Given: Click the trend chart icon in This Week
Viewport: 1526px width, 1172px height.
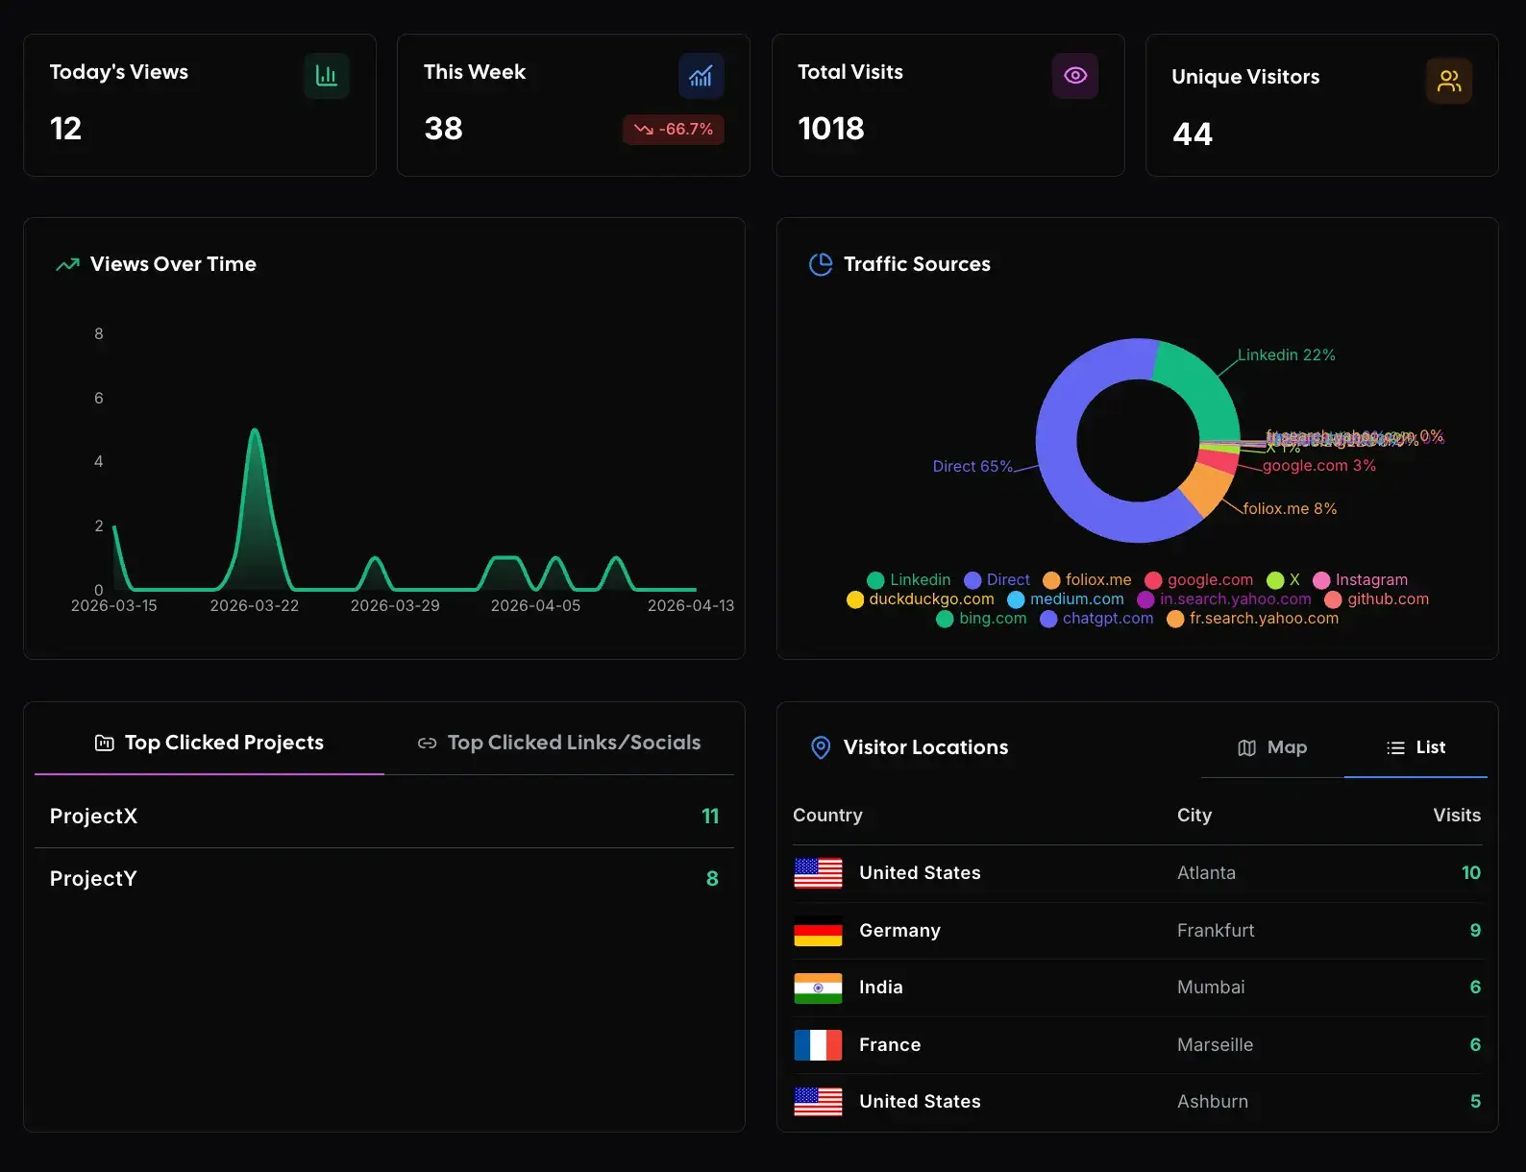Looking at the screenshot, I should pos(701,76).
